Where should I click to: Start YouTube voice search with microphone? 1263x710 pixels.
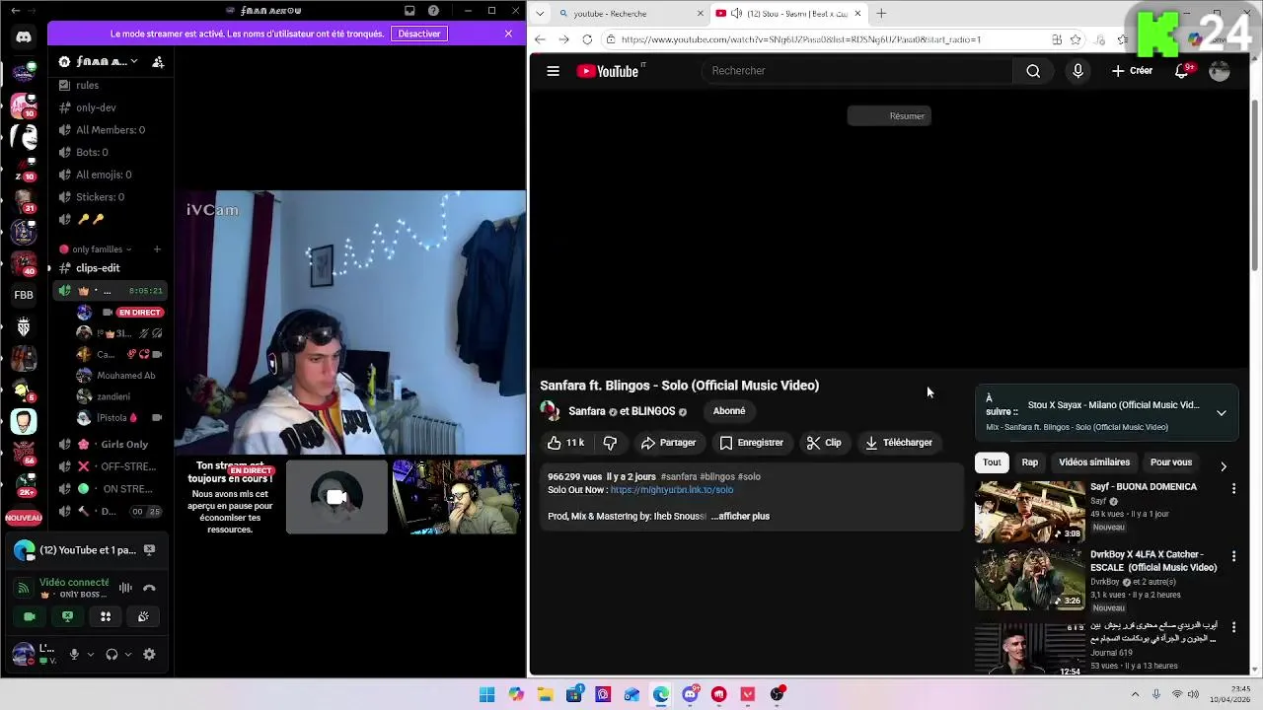pyautogui.click(x=1077, y=71)
